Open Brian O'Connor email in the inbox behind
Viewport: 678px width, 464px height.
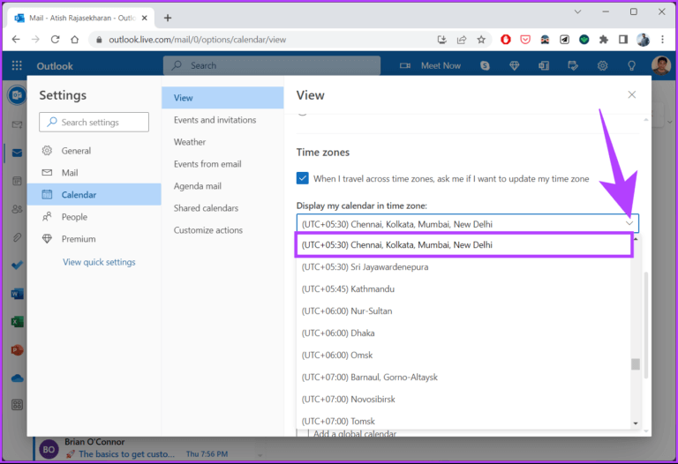(147, 448)
